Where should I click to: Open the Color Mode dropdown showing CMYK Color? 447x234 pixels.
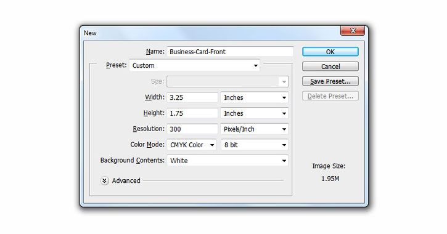[192, 145]
